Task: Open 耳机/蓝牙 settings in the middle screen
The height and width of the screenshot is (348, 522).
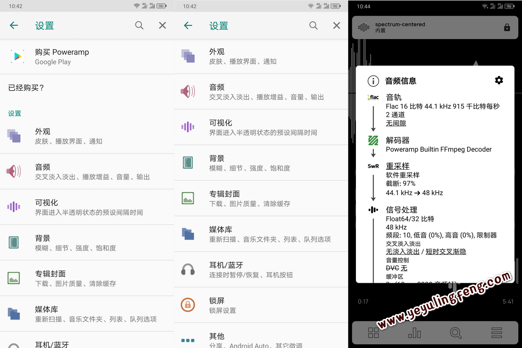Action: [x=261, y=269]
